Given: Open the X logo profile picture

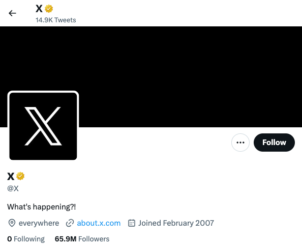Looking at the screenshot, I should pyautogui.click(x=43, y=126).
